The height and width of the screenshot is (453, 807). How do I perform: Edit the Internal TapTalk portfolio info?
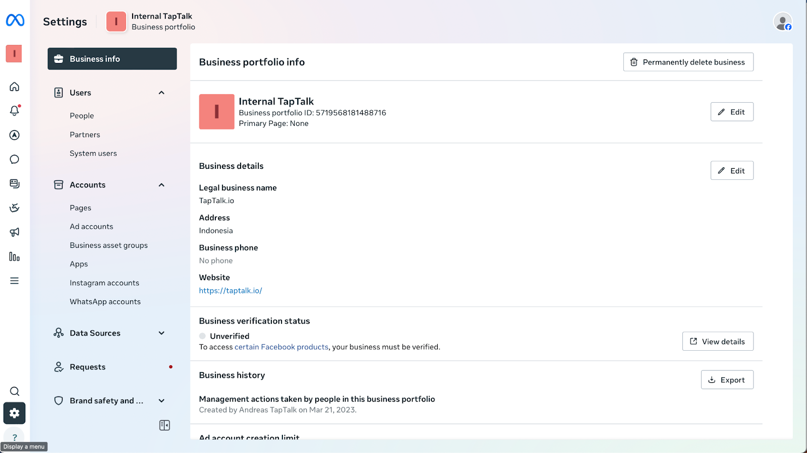pyautogui.click(x=732, y=112)
